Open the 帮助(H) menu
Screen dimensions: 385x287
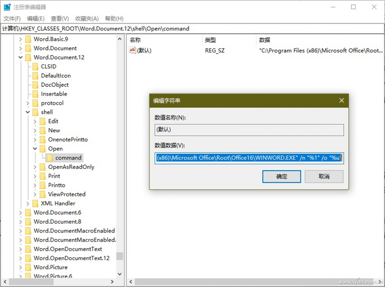tap(114, 19)
